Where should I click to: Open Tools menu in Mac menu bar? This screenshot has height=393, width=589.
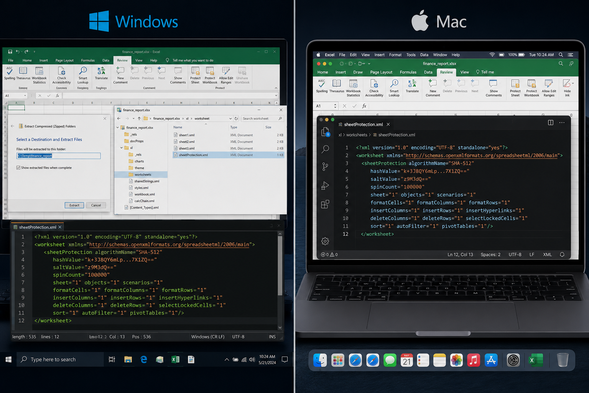(x=411, y=55)
